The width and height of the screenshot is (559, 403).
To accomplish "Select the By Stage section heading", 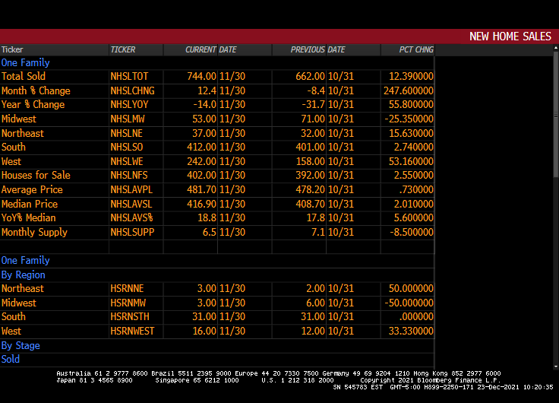I will 21,346.
